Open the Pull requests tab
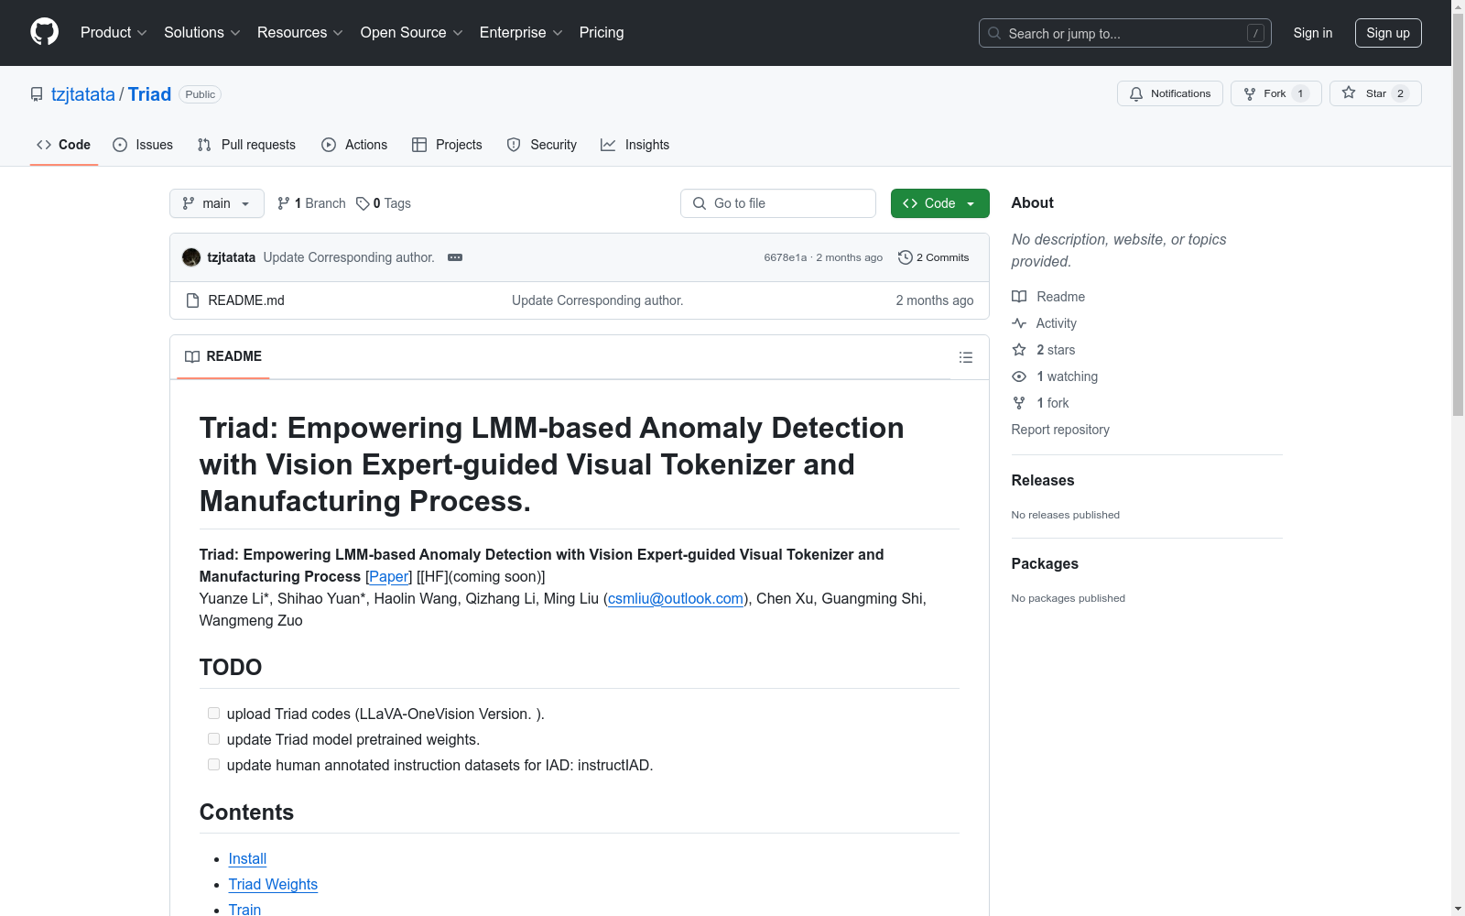The height and width of the screenshot is (916, 1465). tap(246, 145)
